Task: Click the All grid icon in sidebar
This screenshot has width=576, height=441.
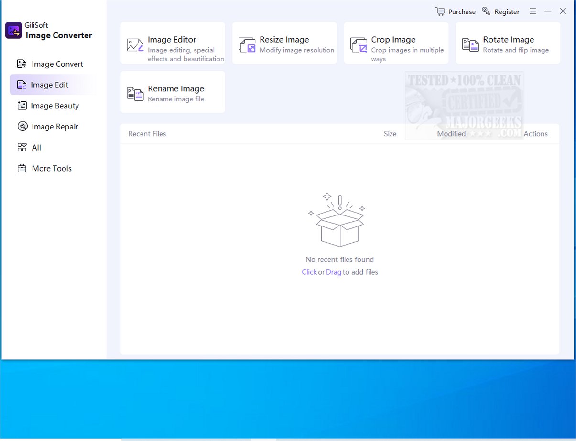Action: pyautogui.click(x=22, y=148)
